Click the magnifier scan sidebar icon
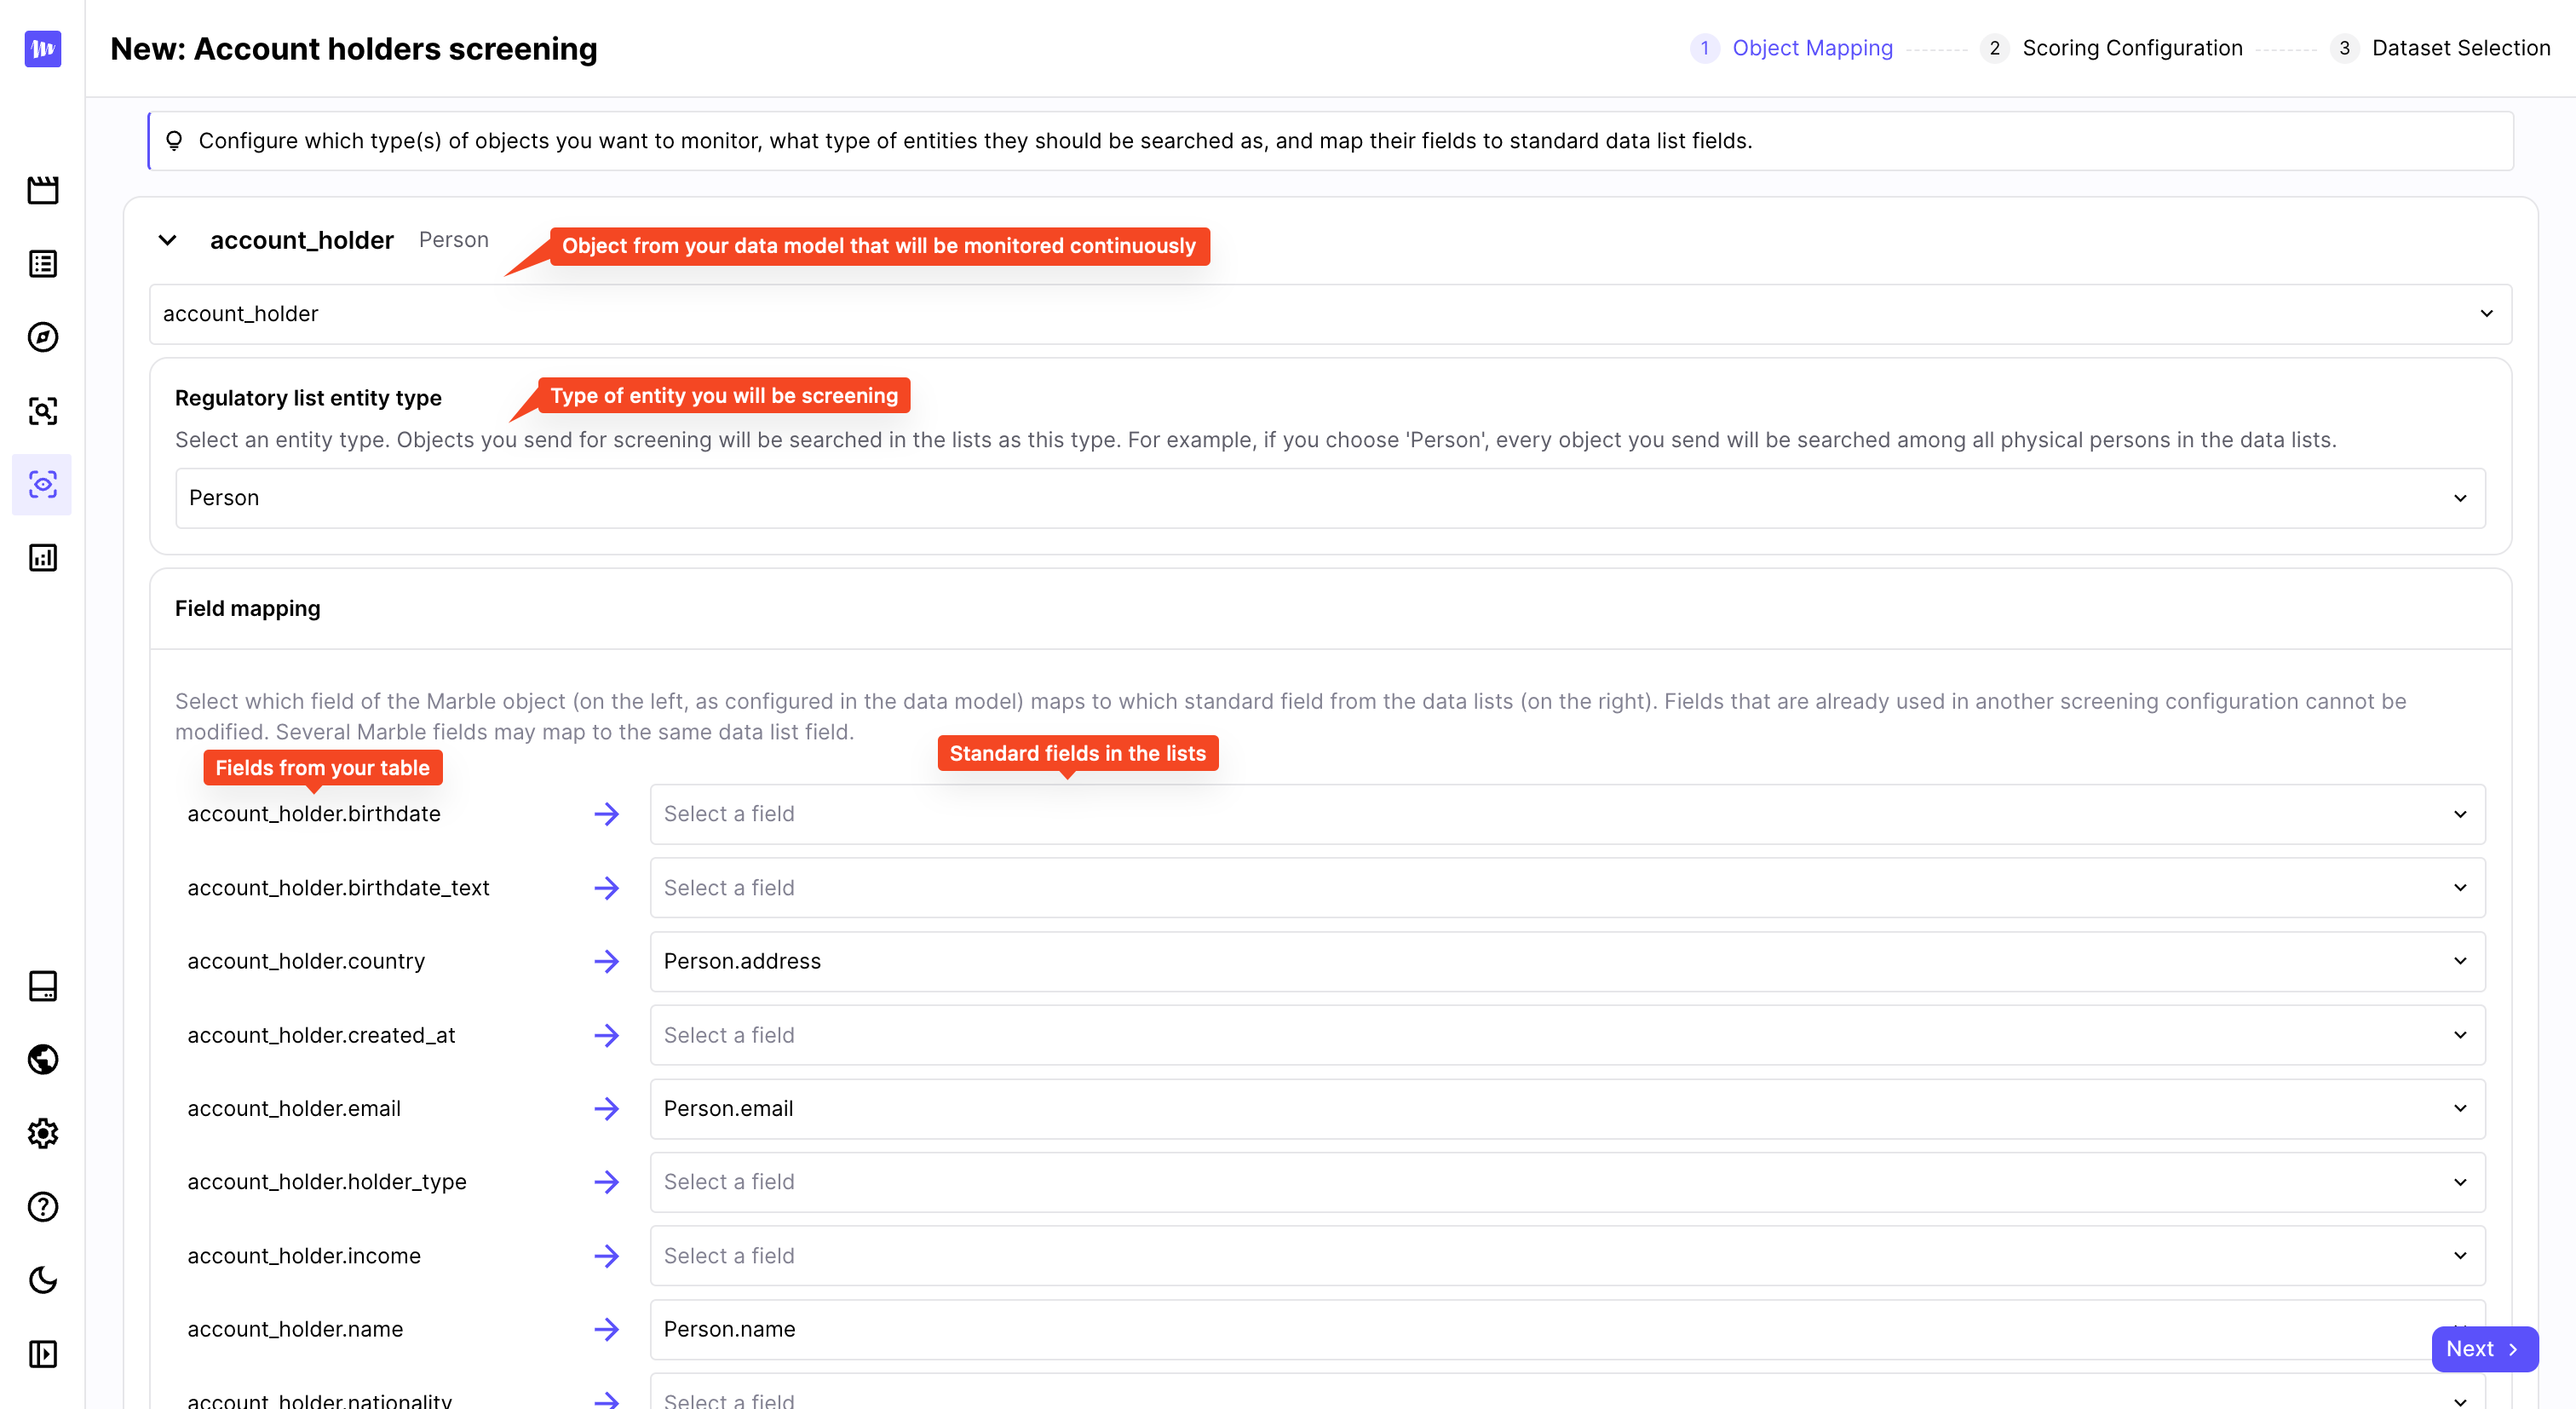 (x=42, y=411)
